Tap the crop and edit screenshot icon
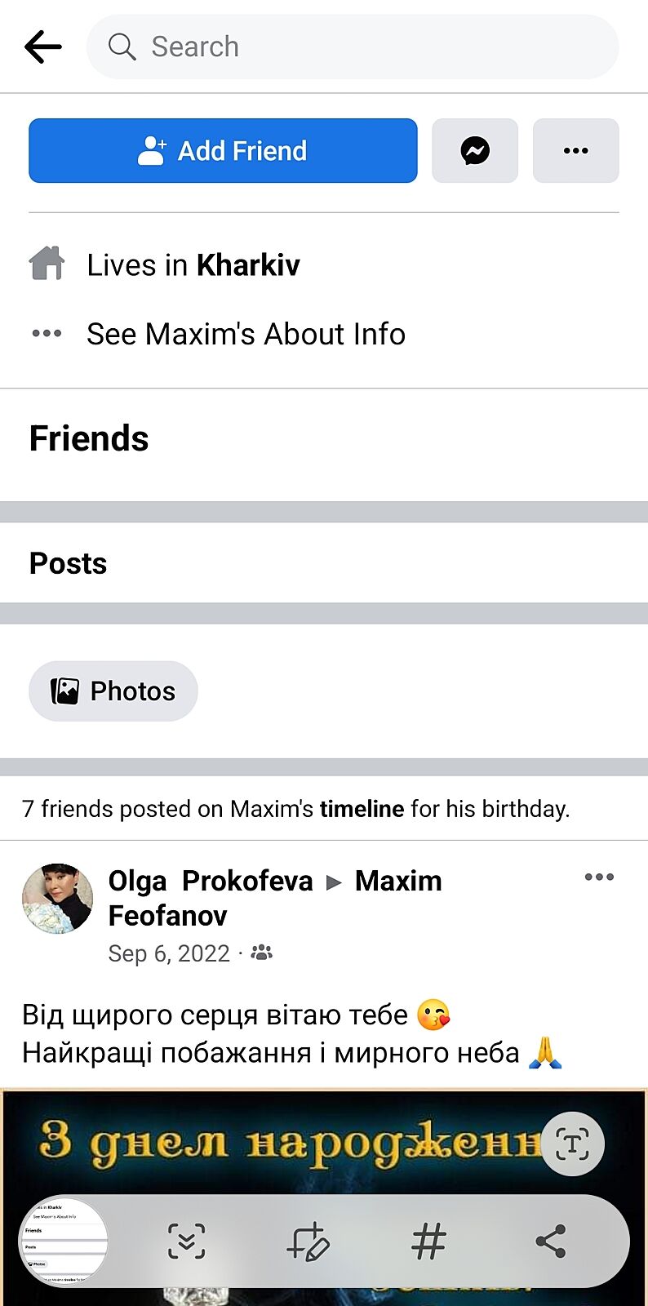This screenshot has width=648, height=1306. pos(308,1242)
